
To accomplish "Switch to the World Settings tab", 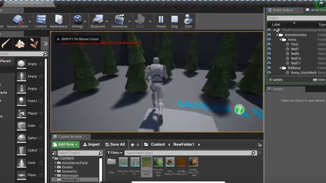I will click(316, 10).
